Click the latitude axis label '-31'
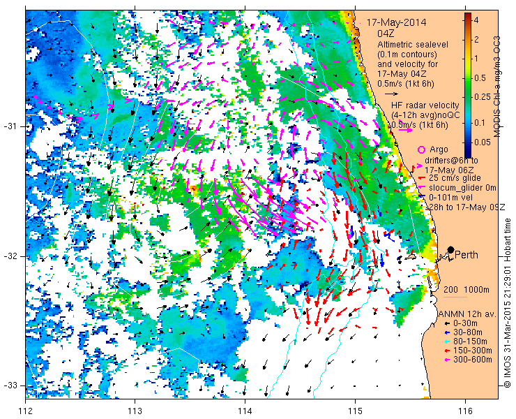 [10, 126]
